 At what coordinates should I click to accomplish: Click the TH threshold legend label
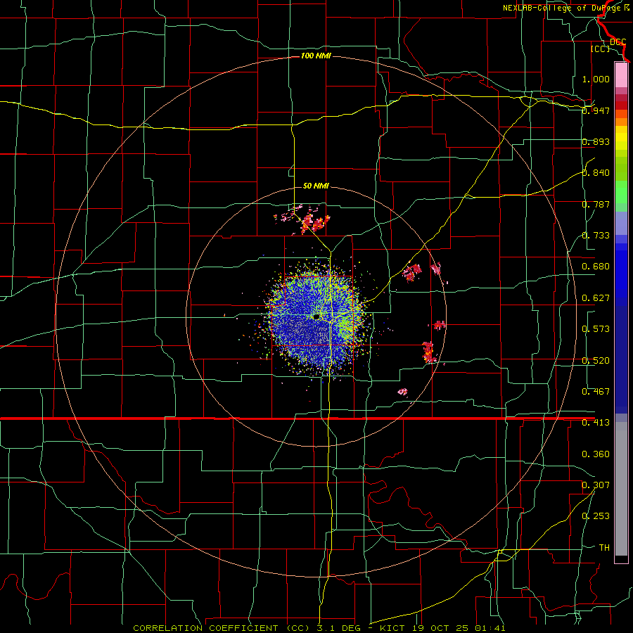[604, 548]
